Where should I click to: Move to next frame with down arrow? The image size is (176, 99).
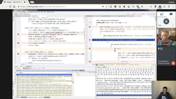71,73
